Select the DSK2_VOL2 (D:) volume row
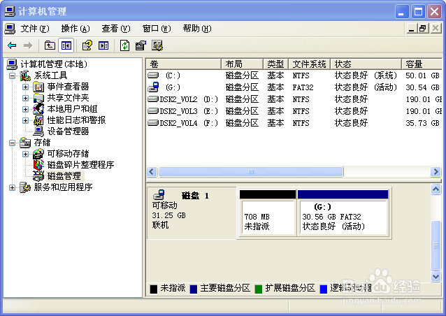Viewport: 446px width, 316px height. click(294, 99)
